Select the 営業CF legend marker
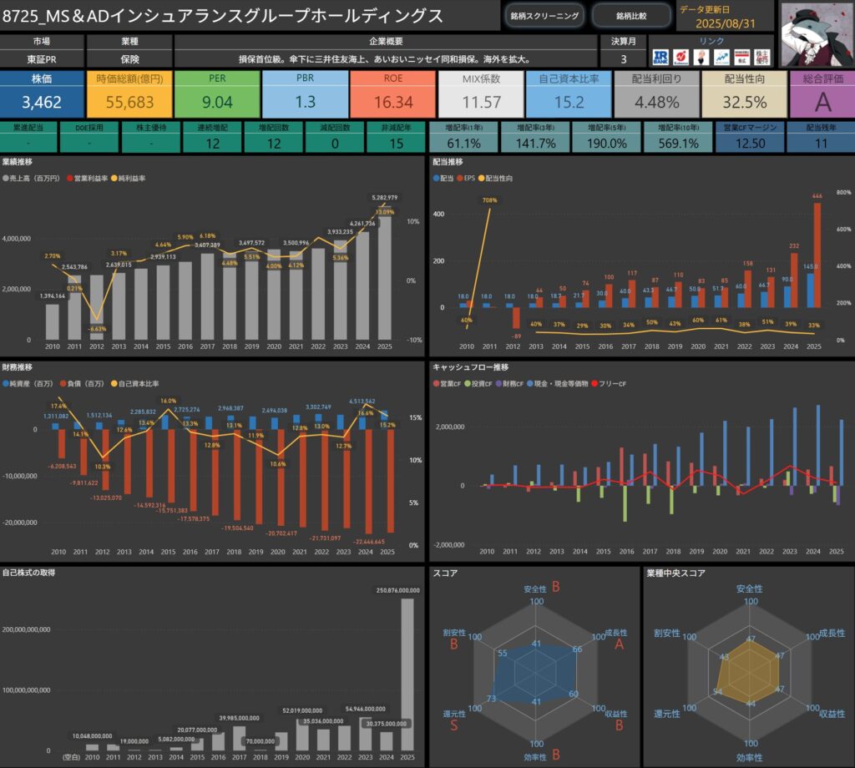 tap(436, 384)
